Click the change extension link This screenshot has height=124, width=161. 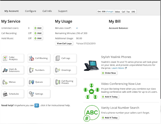pos(109,12)
